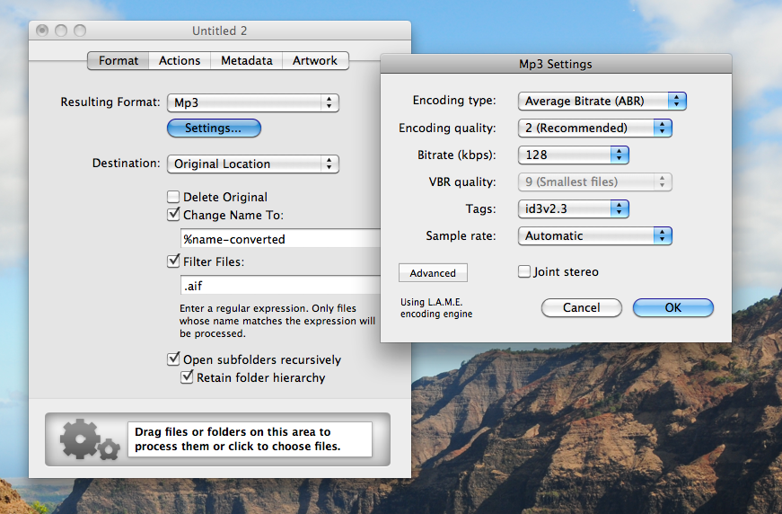
Task: Uncheck the Change Name To option
Action: pyautogui.click(x=173, y=216)
